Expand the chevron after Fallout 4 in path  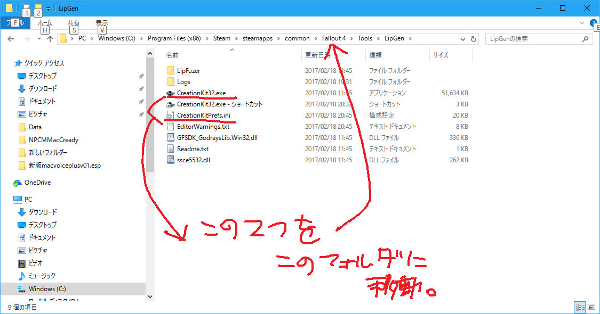point(351,38)
